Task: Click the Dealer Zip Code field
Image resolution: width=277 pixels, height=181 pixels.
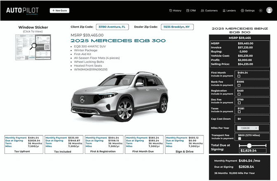Action: pos(177,27)
